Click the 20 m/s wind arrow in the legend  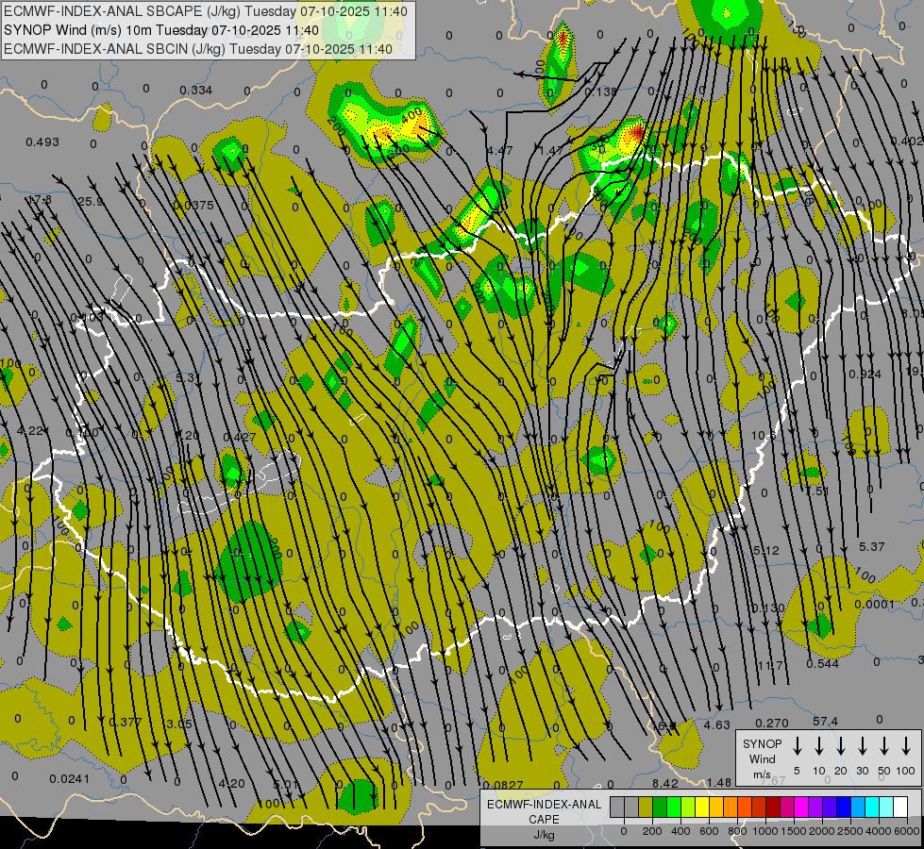[x=841, y=745]
